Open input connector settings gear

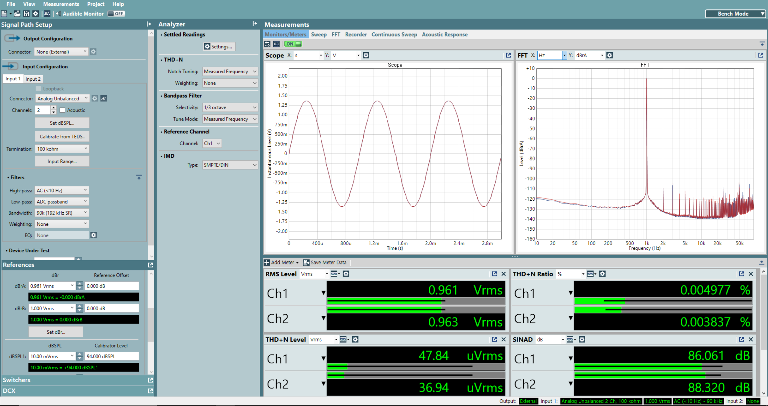coord(95,98)
